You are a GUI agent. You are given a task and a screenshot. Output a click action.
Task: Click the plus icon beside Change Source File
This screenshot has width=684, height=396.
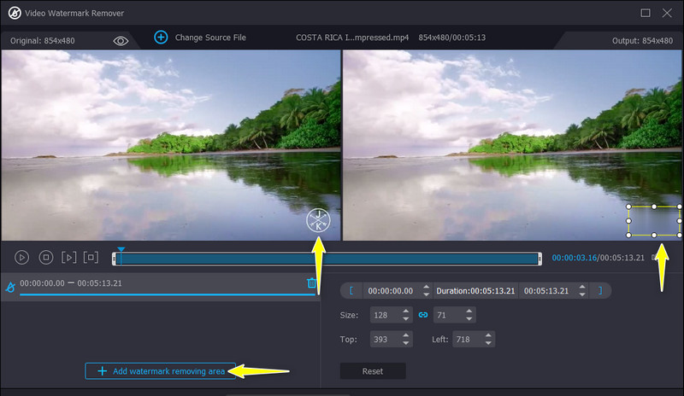pos(160,38)
